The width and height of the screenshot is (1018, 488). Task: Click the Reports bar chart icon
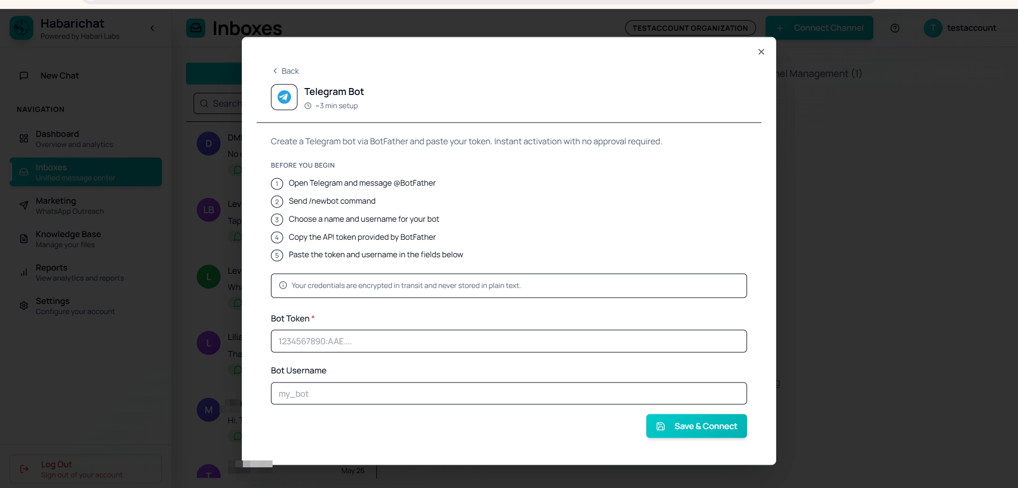[24, 272]
